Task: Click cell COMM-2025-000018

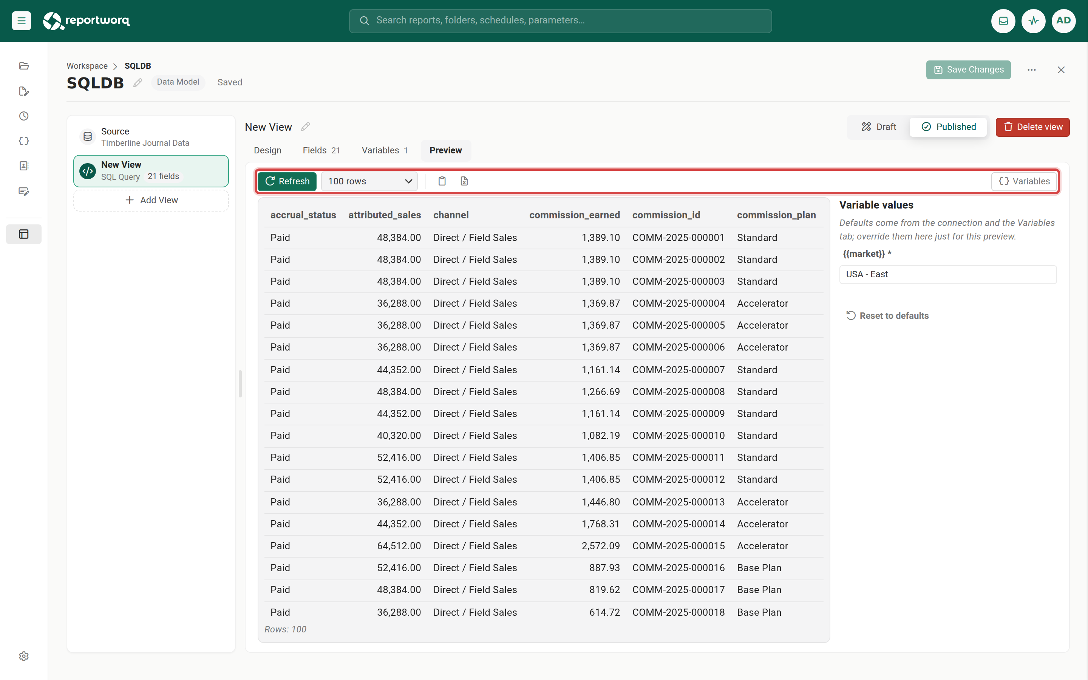Action: 678,612
